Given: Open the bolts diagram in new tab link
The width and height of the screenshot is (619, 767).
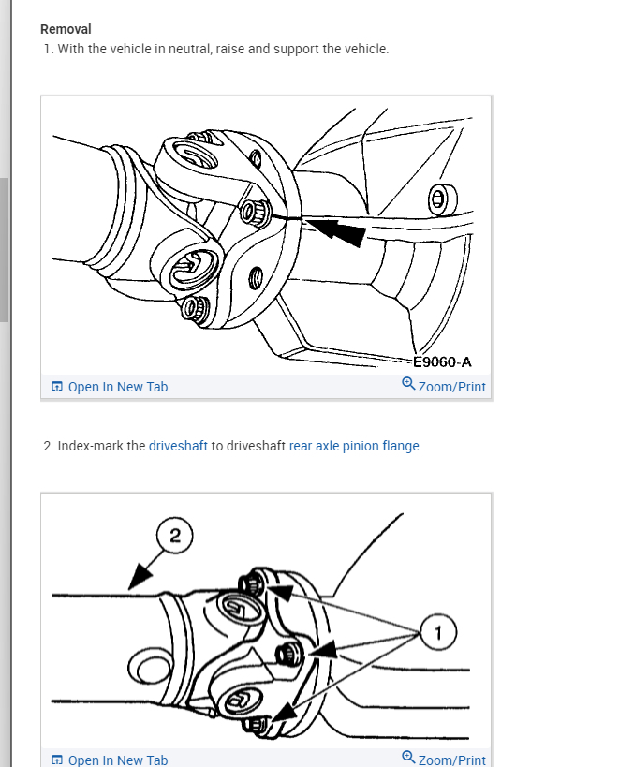Looking at the screenshot, I should (x=118, y=760).
